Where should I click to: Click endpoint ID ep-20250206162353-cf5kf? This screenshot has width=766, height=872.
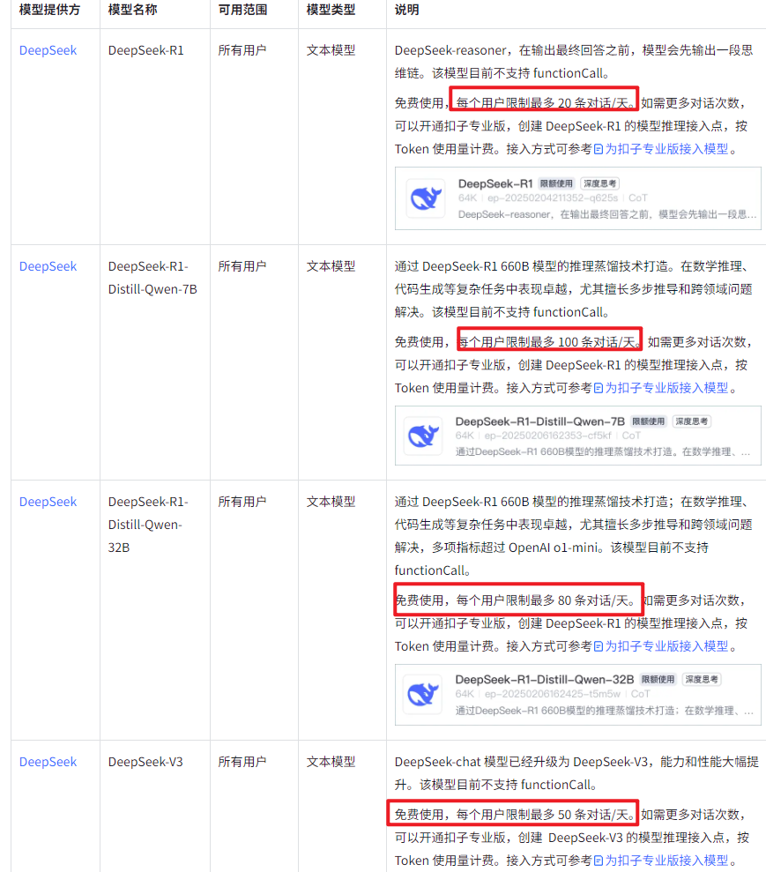[x=547, y=436]
